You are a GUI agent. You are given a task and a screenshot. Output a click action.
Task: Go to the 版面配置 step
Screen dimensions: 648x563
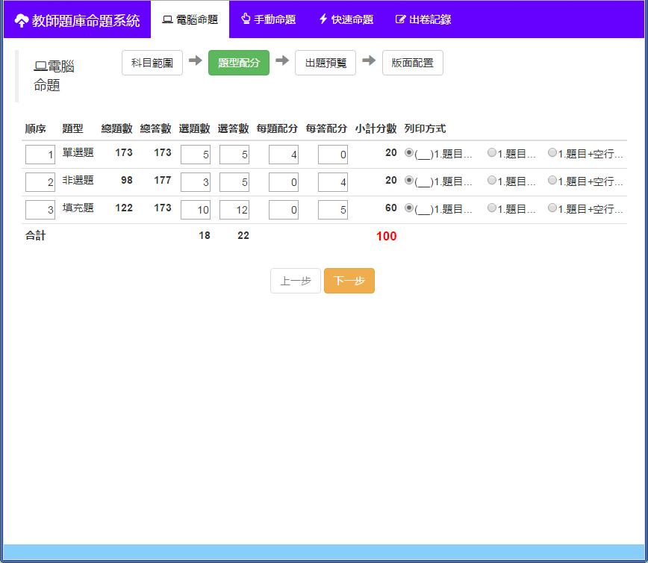tap(412, 63)
